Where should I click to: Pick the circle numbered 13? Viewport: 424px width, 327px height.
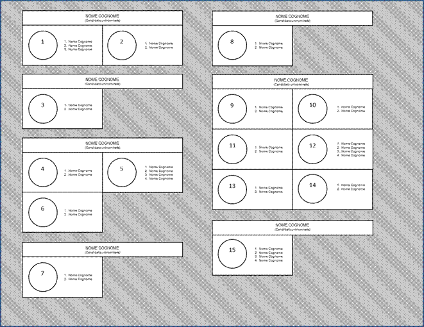(232, 189)
